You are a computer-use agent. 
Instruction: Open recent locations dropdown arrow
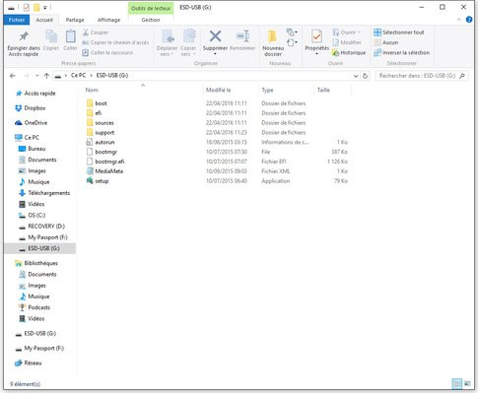37,76
